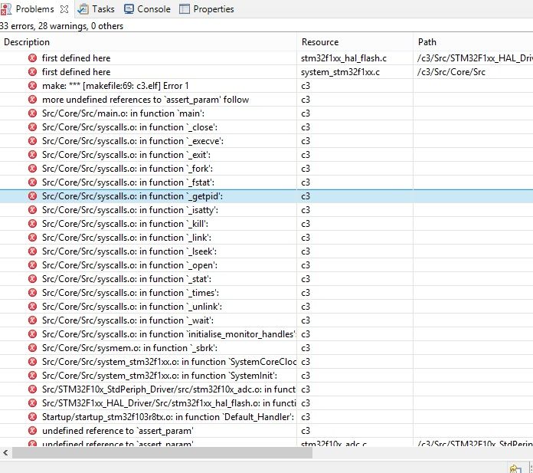
Task: Select the 'make: *** [makefile:69: c3.elf] Error 1' entry
Action: (115, 86)
